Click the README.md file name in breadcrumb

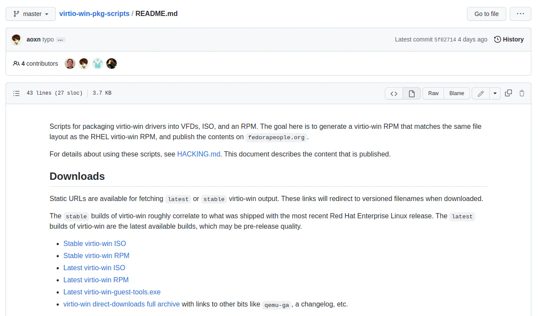[157, 14]
